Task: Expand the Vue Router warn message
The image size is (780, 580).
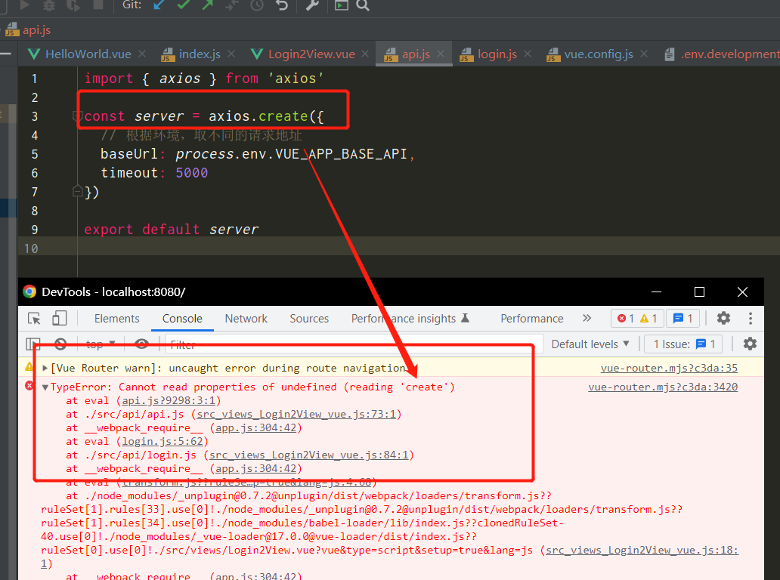Action: pos(45,369)
